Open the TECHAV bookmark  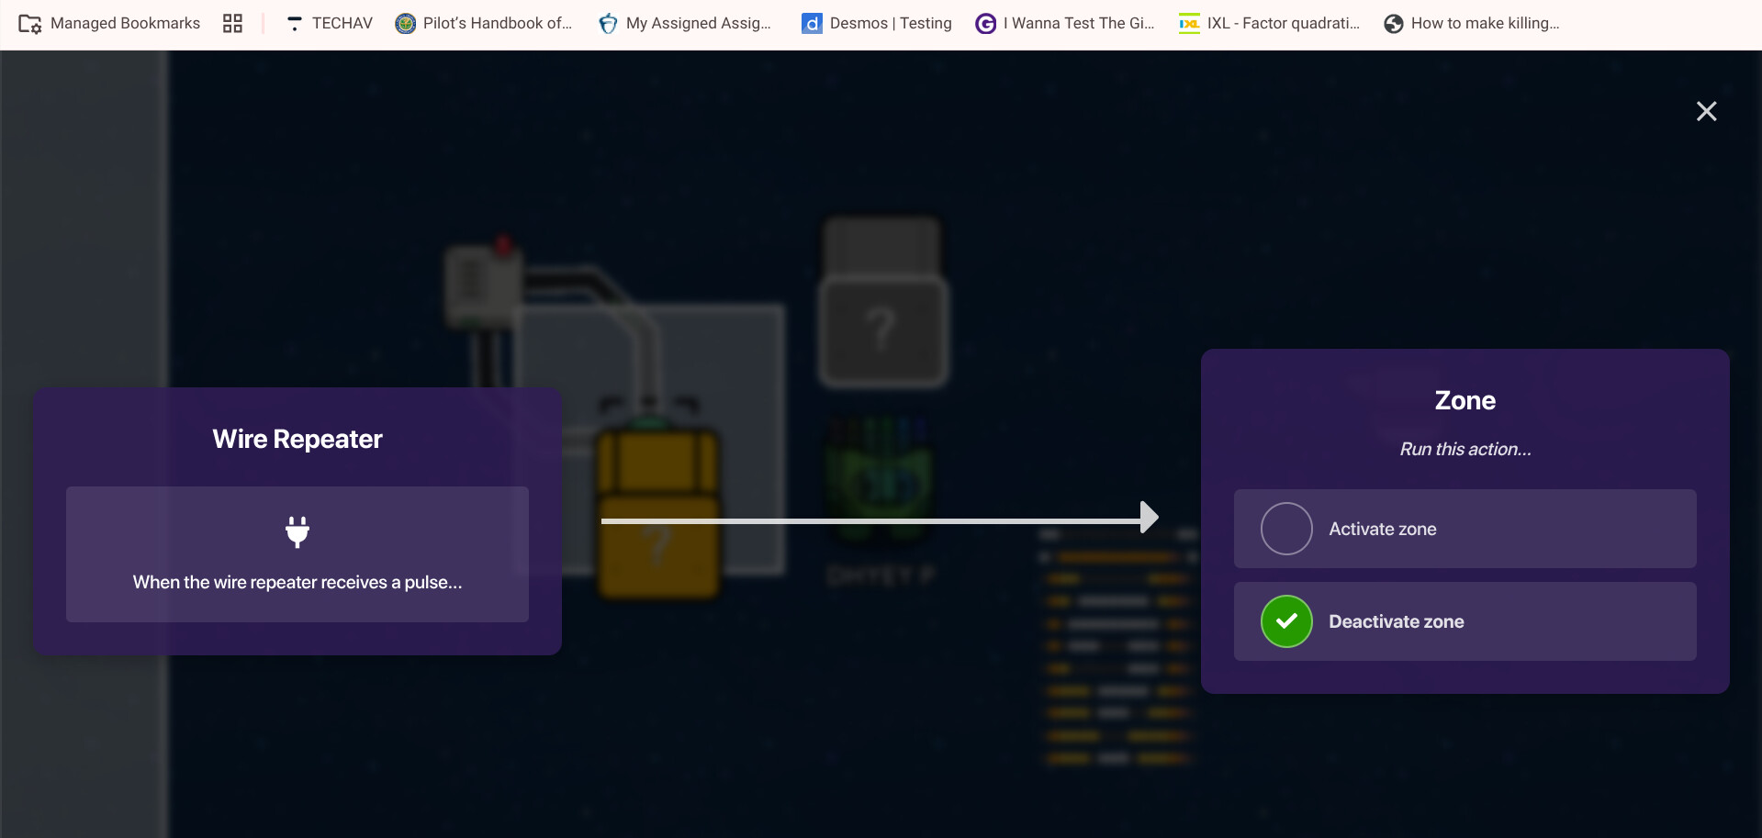(329, 24)
